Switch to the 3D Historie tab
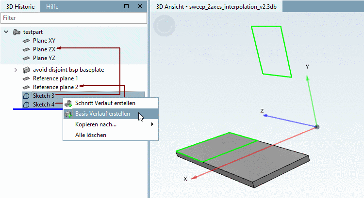 tap(20, 6)
